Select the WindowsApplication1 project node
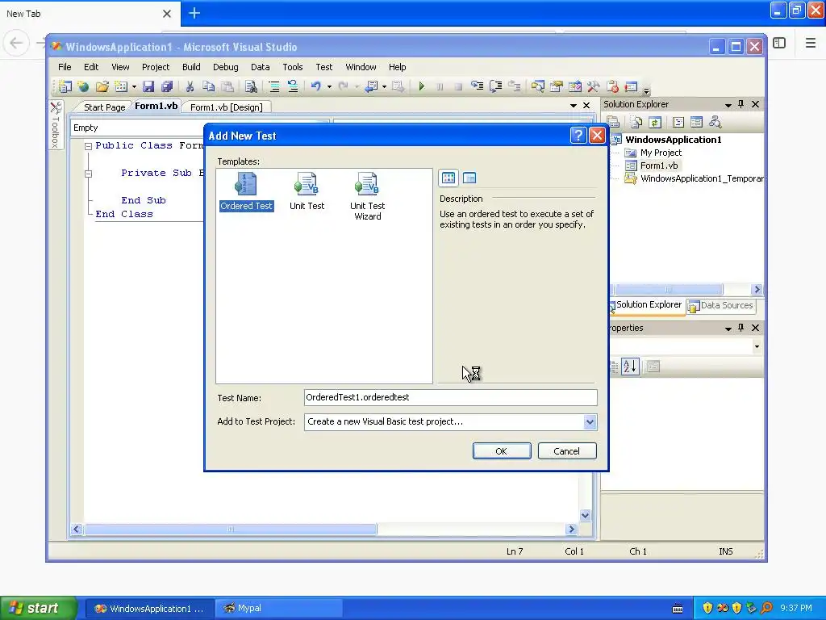826x620 pixels. click(673, 140)
